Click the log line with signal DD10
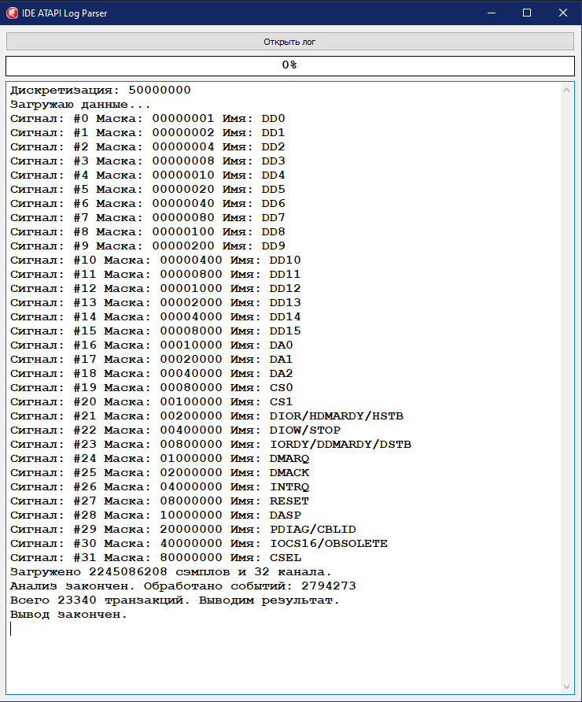The image size is (582, 702). pyautogui.click(x=156, y=260)
